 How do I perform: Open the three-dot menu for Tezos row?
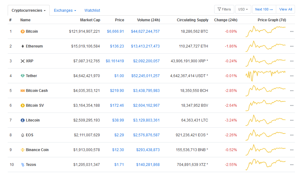[292, 165]
